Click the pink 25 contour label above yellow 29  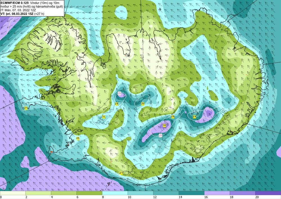pos(119,93)
